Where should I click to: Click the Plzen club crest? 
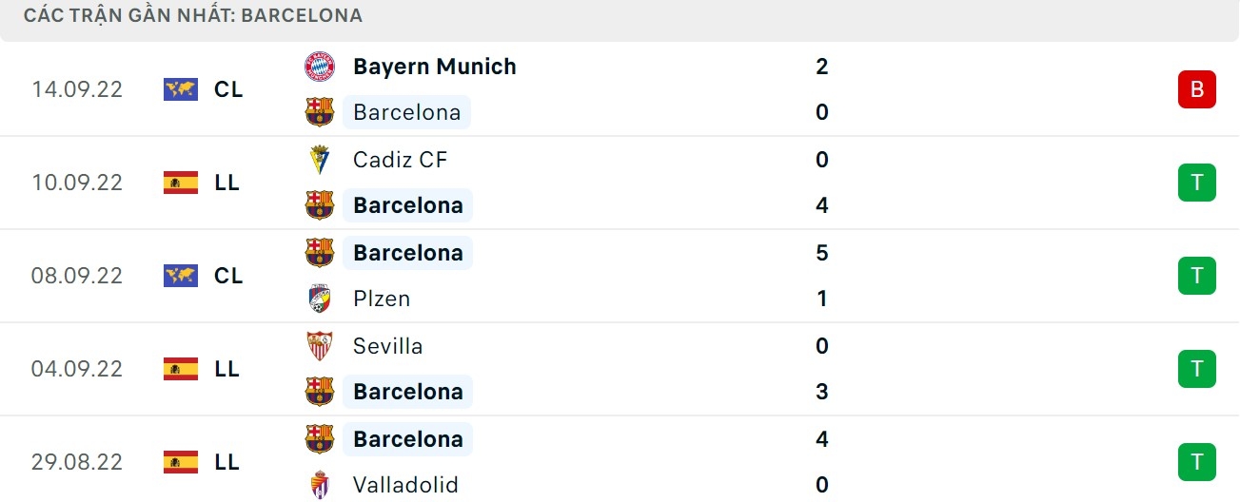pyautogui.click(x=320, y=299)
